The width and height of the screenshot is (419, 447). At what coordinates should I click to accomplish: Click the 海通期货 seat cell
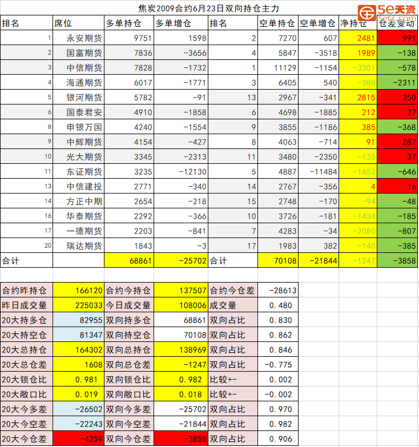78,82
